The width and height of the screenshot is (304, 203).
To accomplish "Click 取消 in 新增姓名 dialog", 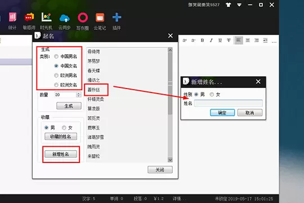I will click(x=250, y=113).
